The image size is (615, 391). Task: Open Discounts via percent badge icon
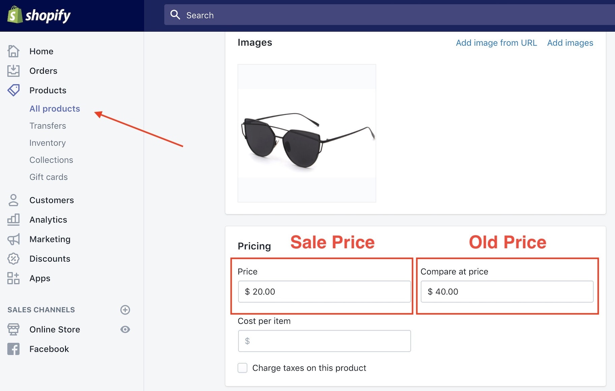(x=13, y=259)
